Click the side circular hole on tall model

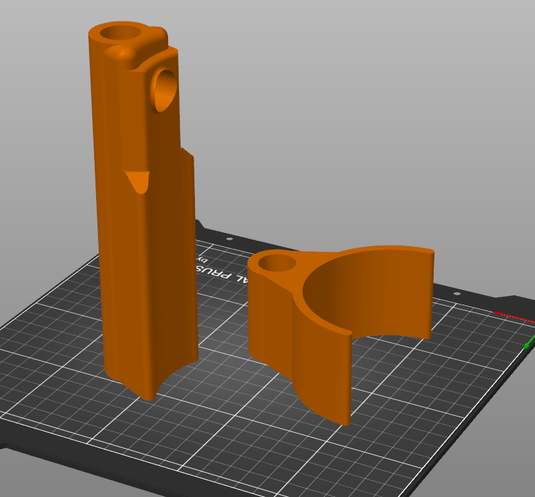pyautogui.click(x=165, y=89)
